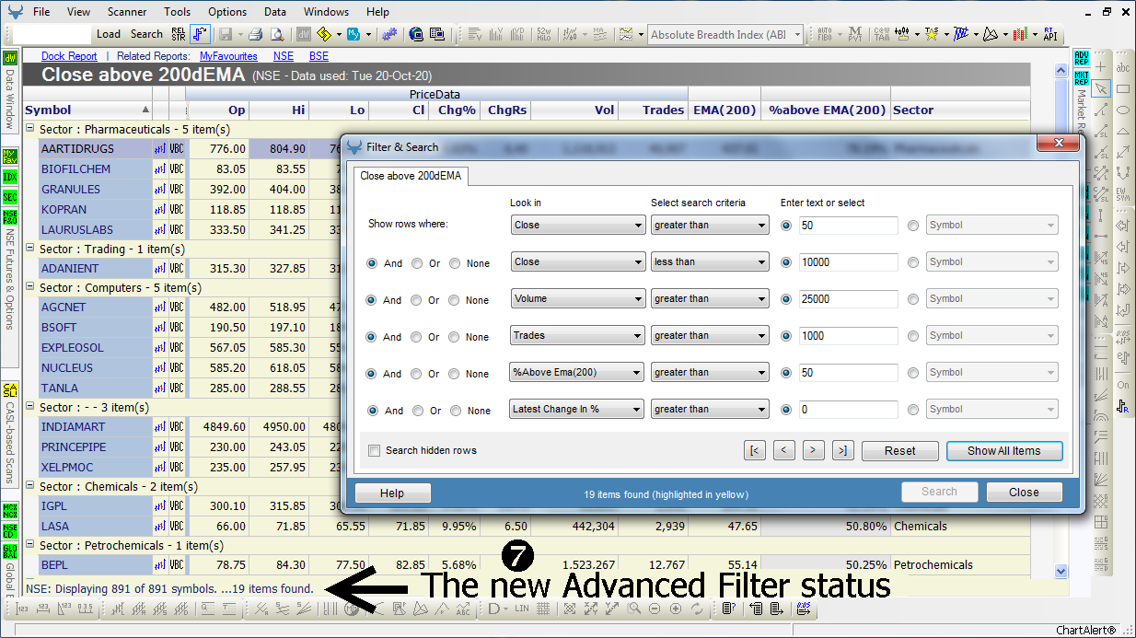Open the Tools menu
This screenshot has height=638, width=1136.
(178, 12)
